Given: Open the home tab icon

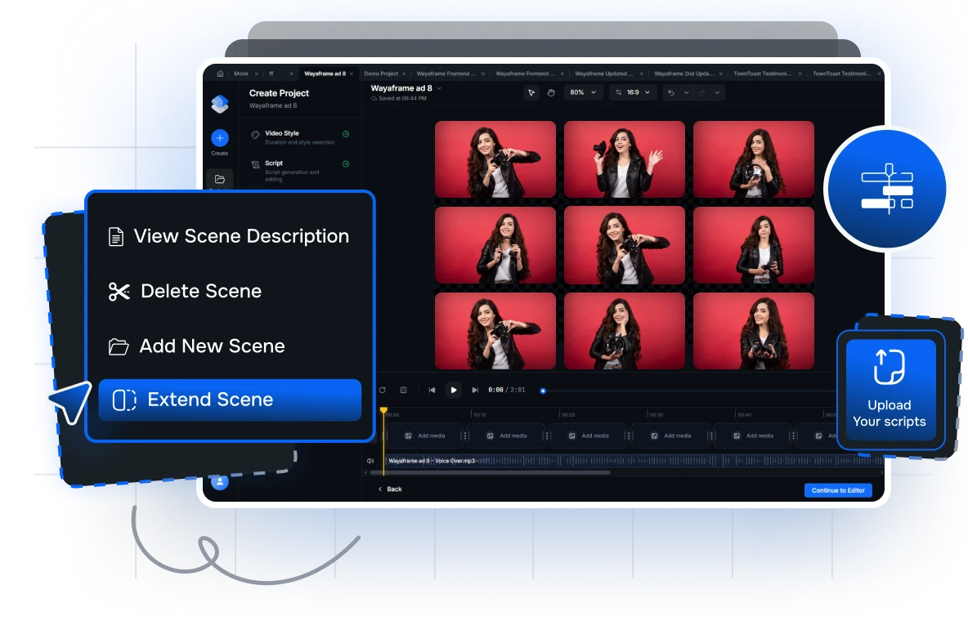Looking at the screenshot, I should [220, 74].
